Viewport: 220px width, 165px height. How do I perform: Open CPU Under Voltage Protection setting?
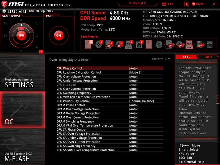click(x=110, y=80)
